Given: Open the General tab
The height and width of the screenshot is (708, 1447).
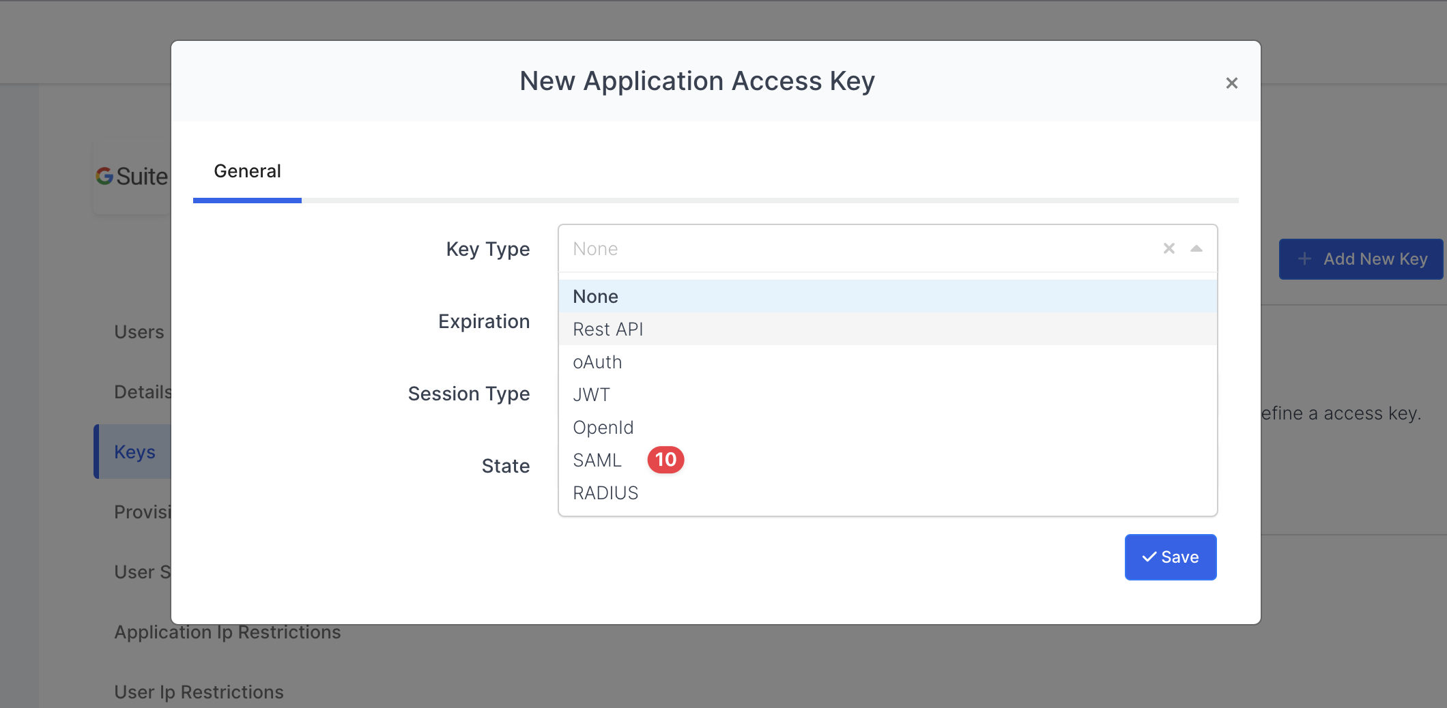Looking at the screenshot, I should (247, 171).
